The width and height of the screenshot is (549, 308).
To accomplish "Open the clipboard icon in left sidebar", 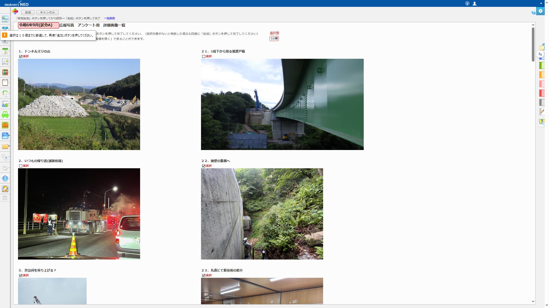I will tap(5, 83).
